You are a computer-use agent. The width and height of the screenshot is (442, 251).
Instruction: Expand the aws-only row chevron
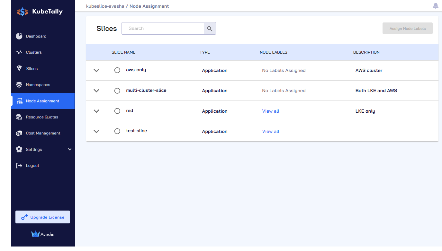[96, 70]
